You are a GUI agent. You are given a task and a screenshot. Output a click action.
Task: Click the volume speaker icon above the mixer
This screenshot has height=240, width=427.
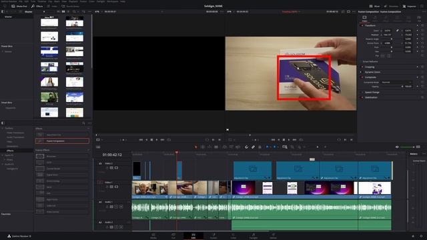click(x=397, y=147)
